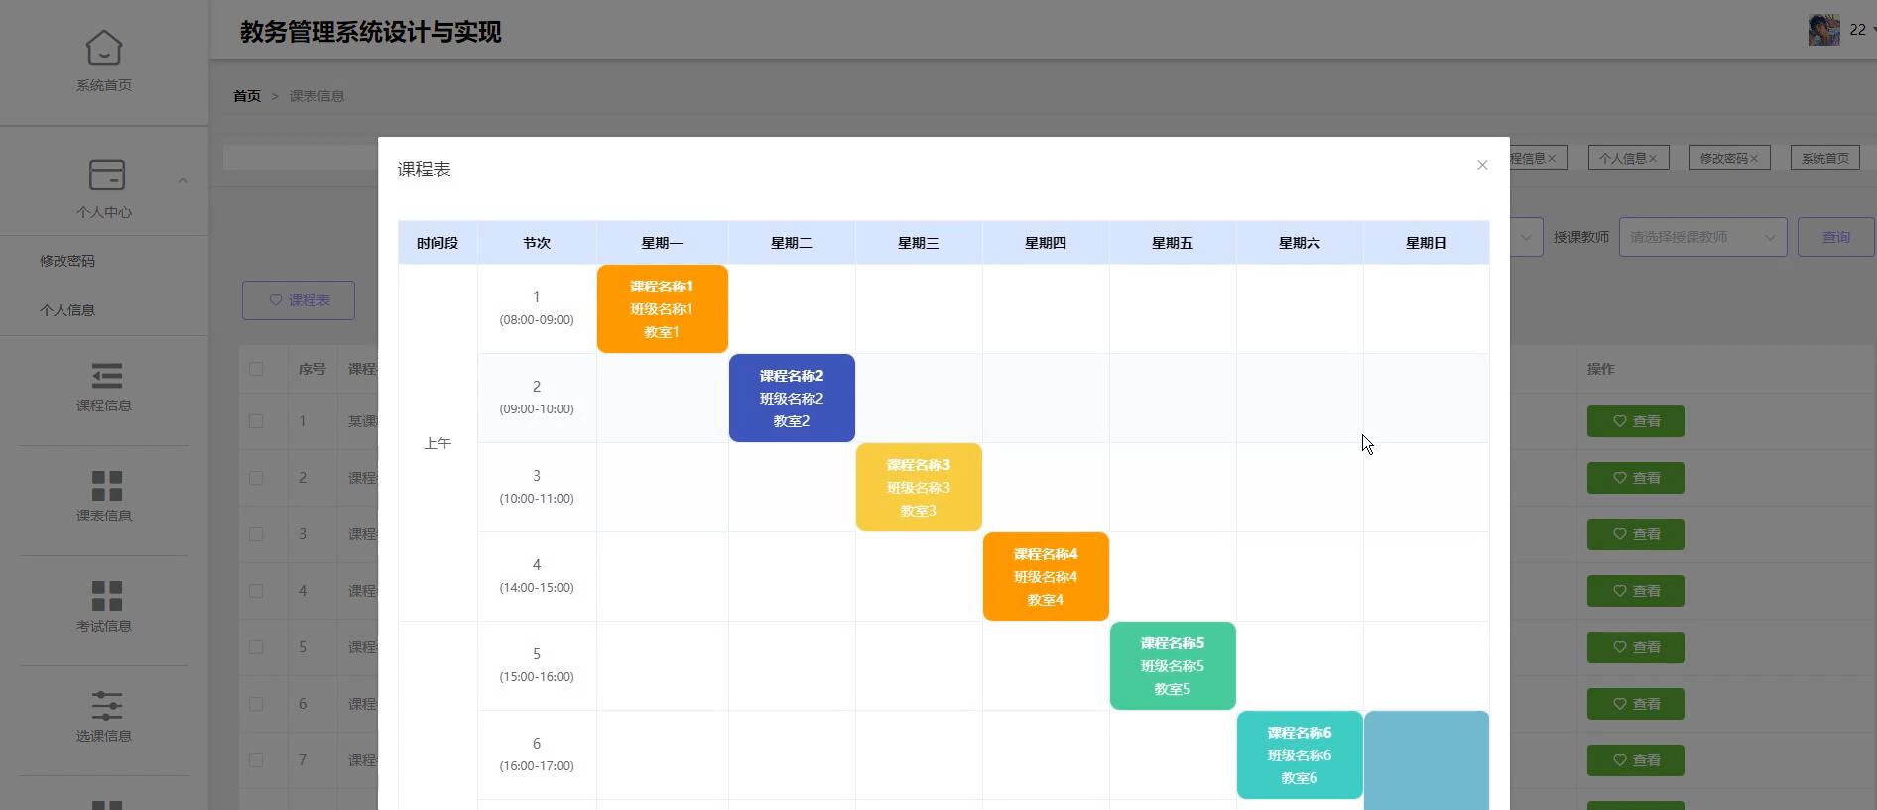Open the 课程信息 sidebar icon
This screenshot has height=810, width=1877.
tap(106, 376)
